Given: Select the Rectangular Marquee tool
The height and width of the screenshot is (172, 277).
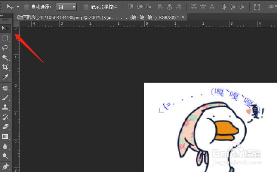Looking at the screenshot, I should click(5, 38).
